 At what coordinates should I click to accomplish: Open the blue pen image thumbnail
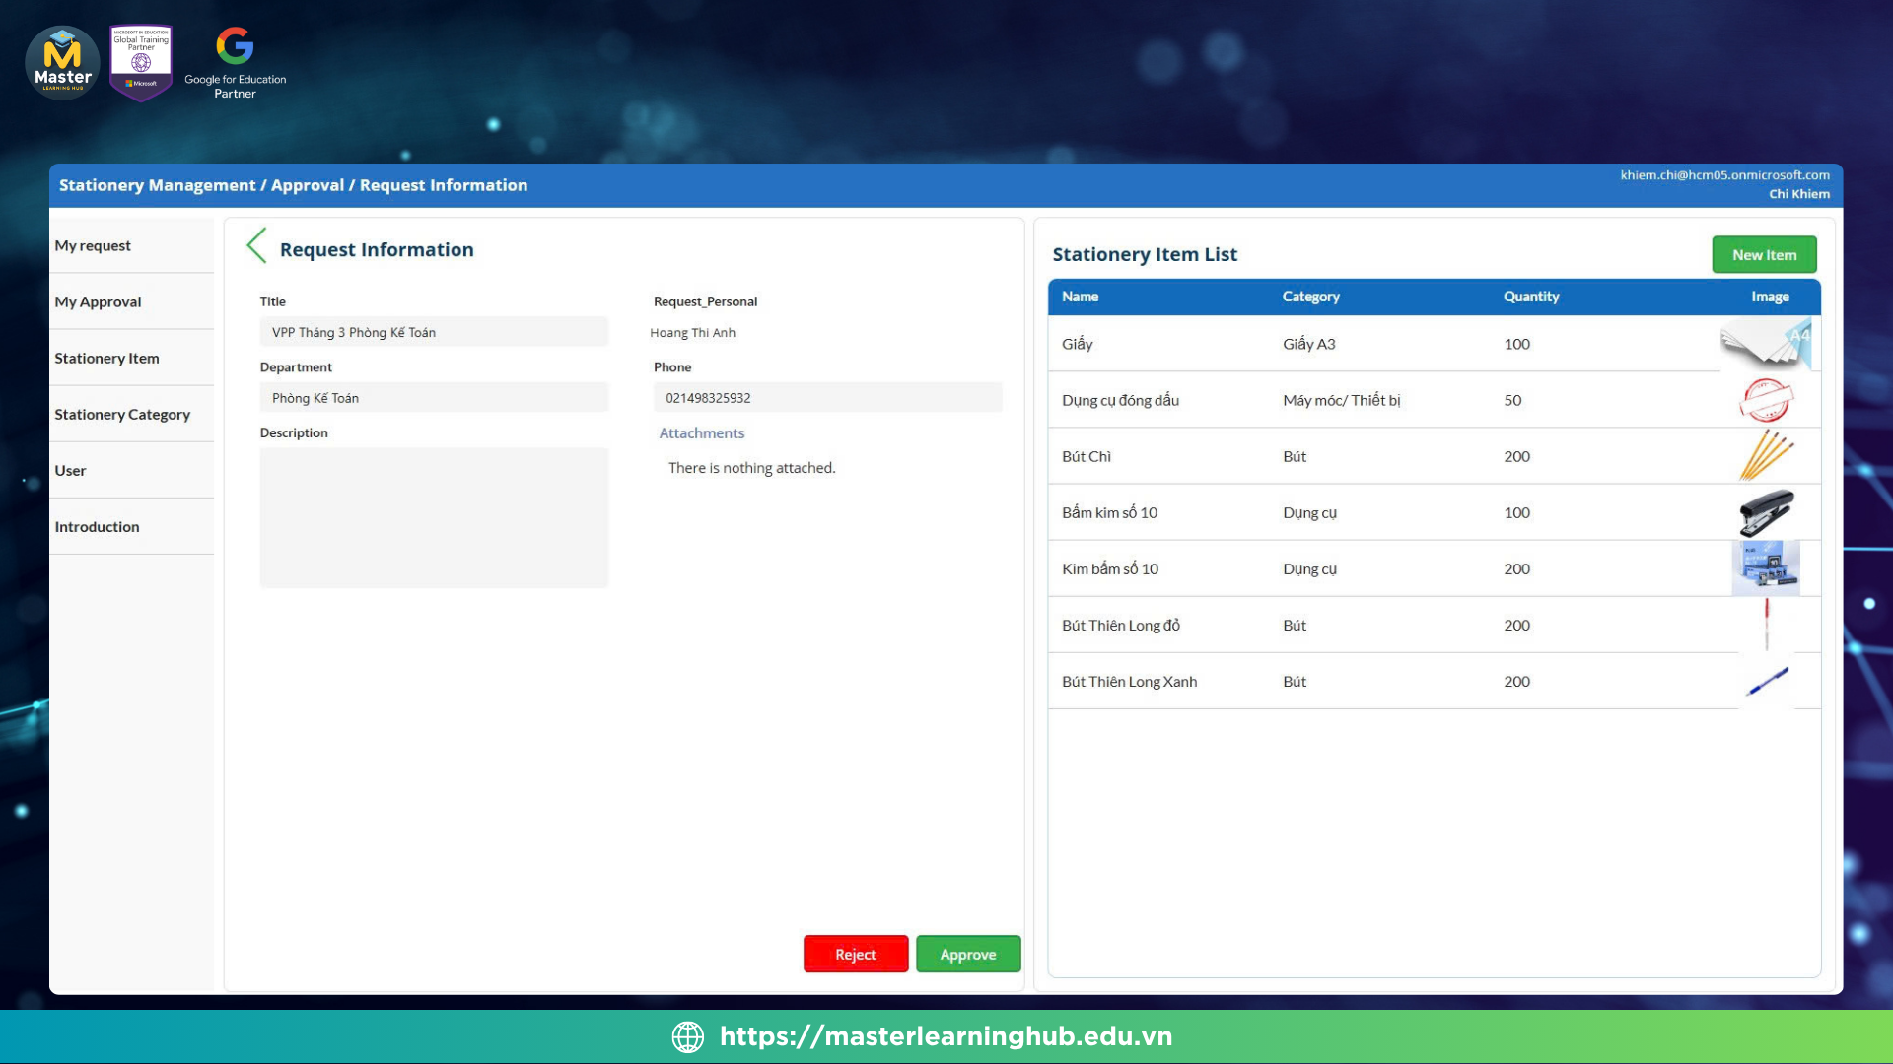tap(1766, 681)
